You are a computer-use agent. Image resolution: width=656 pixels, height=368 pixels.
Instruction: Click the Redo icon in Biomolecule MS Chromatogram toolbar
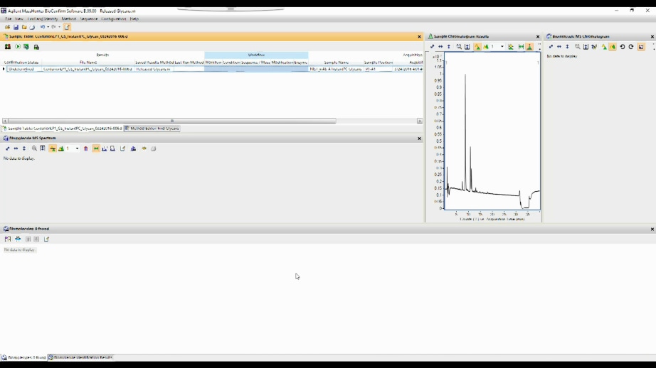click(x=630, y=47)
